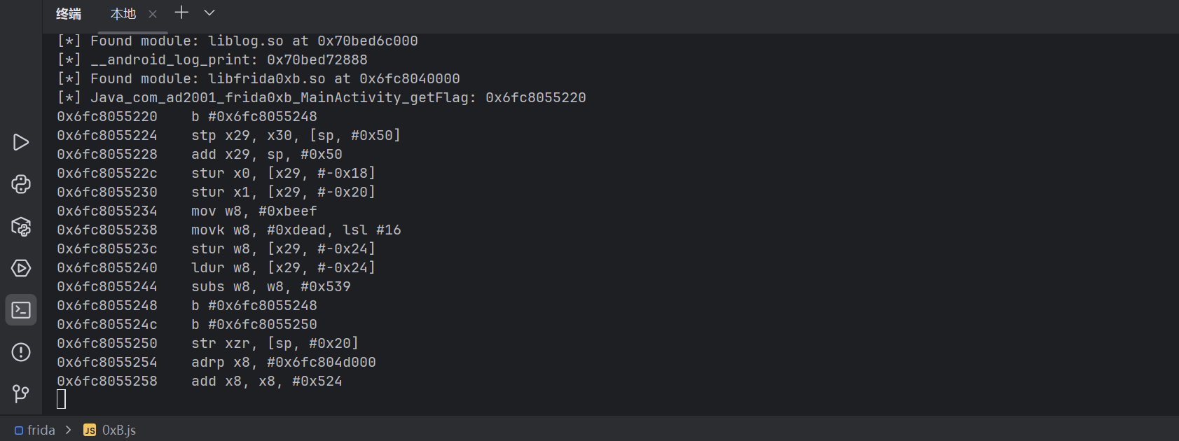The height and width of the screenshot is (441, 1179).
Task: Close the 本地 terminal tab
Action: pos(153,14)
